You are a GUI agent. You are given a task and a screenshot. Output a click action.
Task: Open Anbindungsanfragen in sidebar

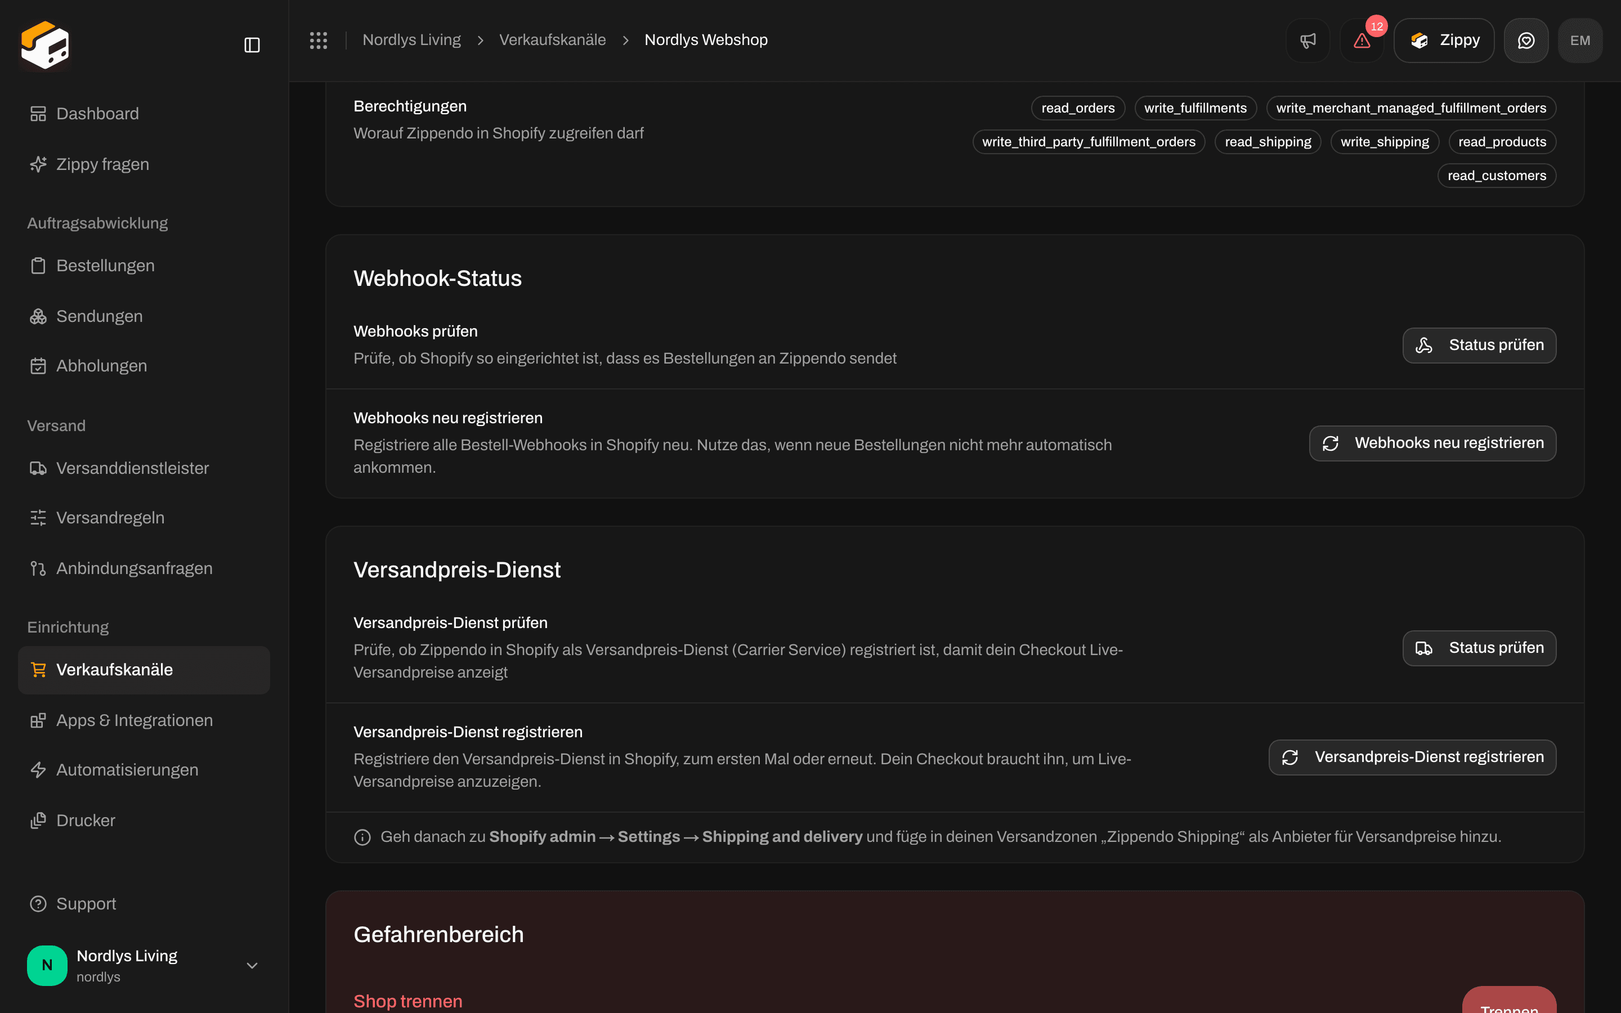(x=144, y=568)
